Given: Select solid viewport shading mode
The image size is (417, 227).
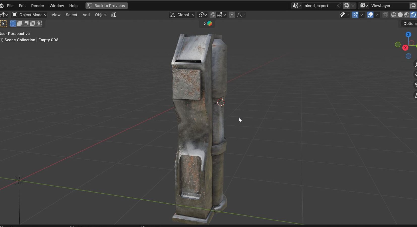Looking at the screenshot, I should tap(400, 15).
